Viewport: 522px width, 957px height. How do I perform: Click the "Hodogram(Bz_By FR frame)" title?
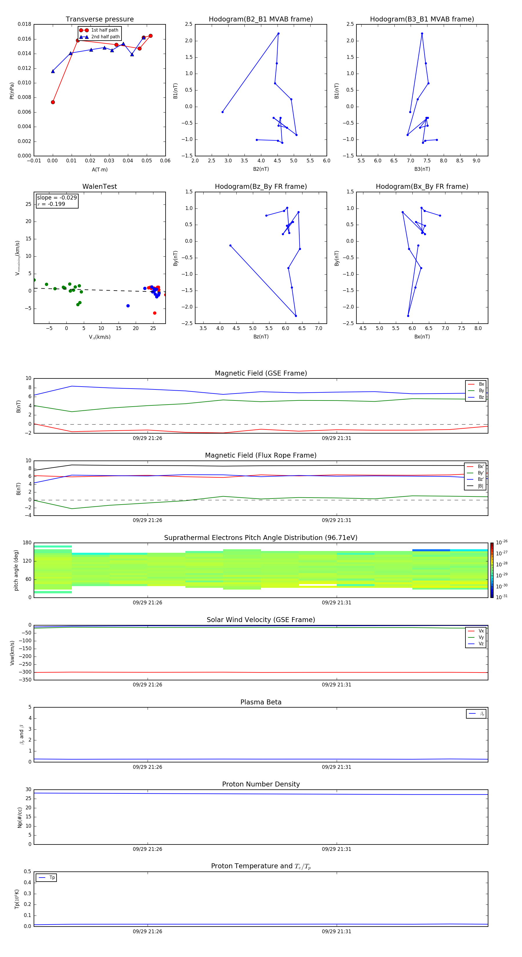click(x=261, y=186)
